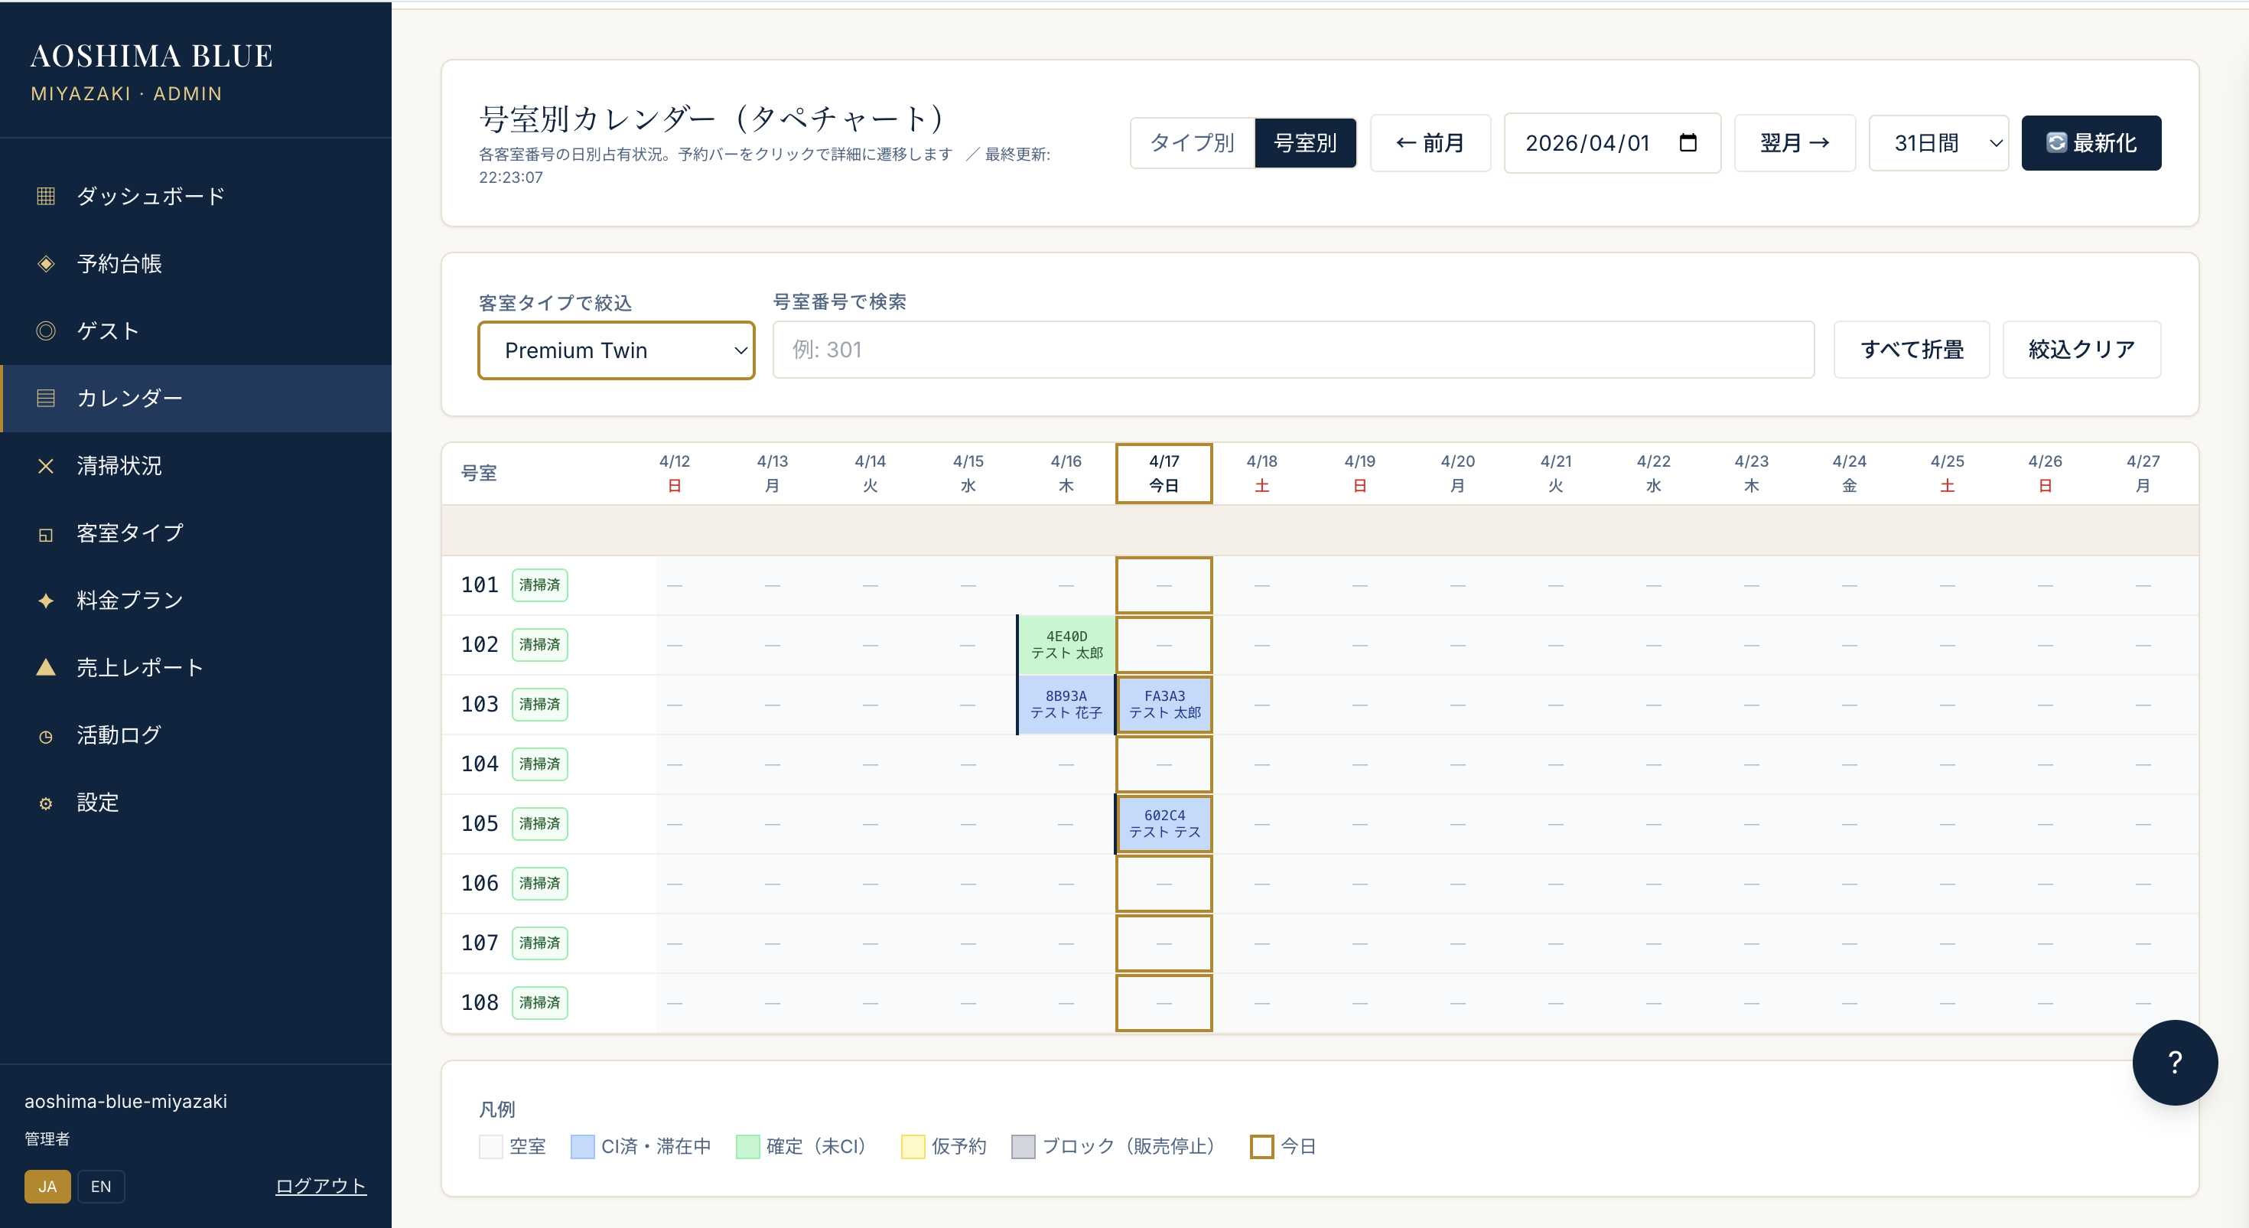Focus the 号室番号で検索 input field
Image resolution: width=2249 pixels, height=1228 pixels.
pos(1293,350)
